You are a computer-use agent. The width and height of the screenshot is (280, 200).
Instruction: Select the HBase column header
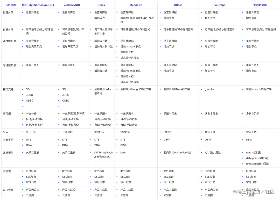point(178,5)
